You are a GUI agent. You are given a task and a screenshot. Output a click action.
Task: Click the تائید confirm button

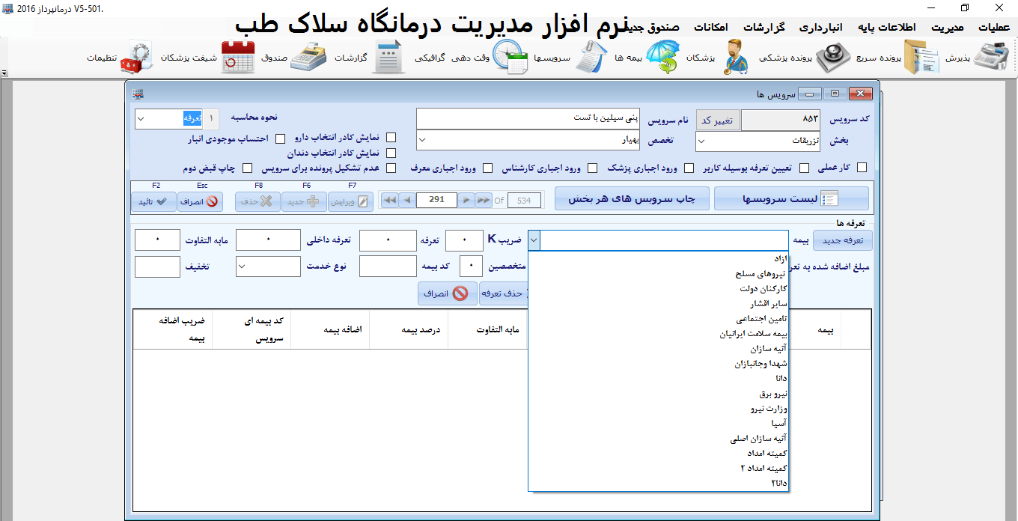pyautogui.click(x=153, y=201)
